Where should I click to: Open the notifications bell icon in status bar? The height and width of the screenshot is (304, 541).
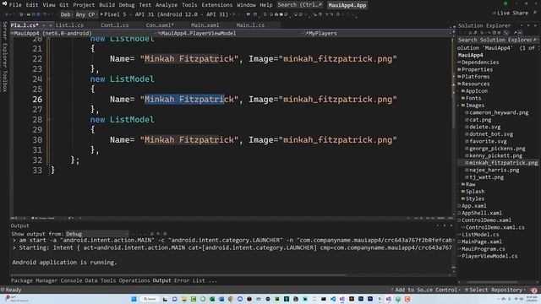534,290
